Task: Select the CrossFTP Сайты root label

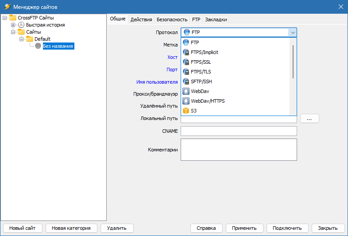Action: pos(36,18)
